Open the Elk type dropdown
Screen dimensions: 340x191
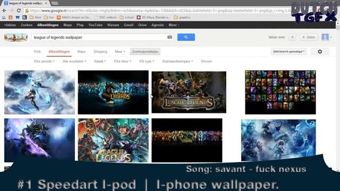coord(147,62)
